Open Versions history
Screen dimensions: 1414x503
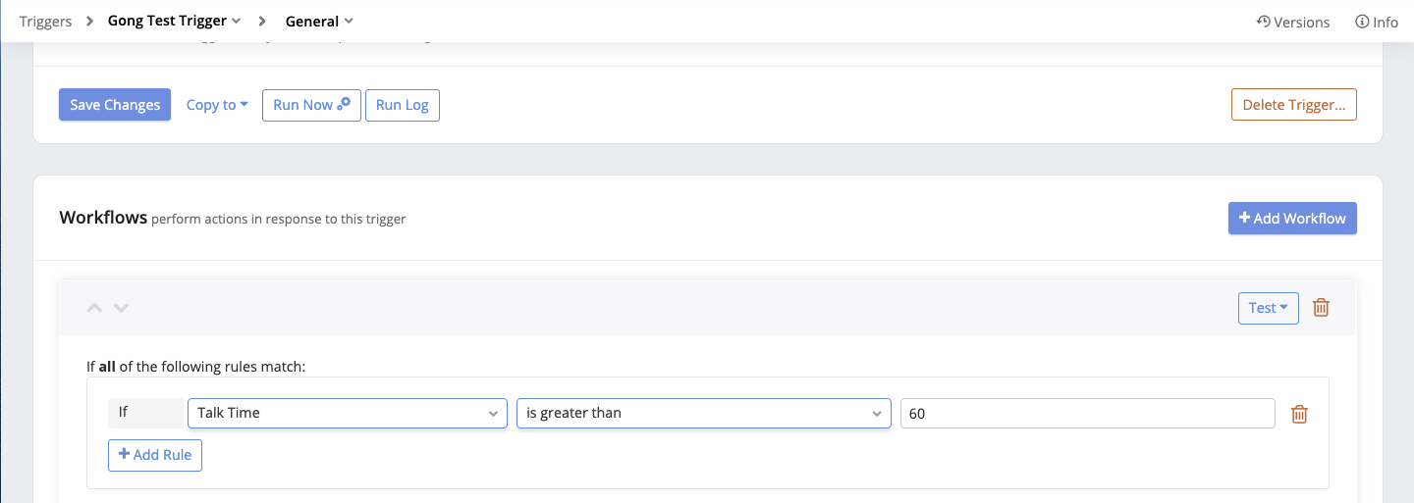[x=1293, y=22]
